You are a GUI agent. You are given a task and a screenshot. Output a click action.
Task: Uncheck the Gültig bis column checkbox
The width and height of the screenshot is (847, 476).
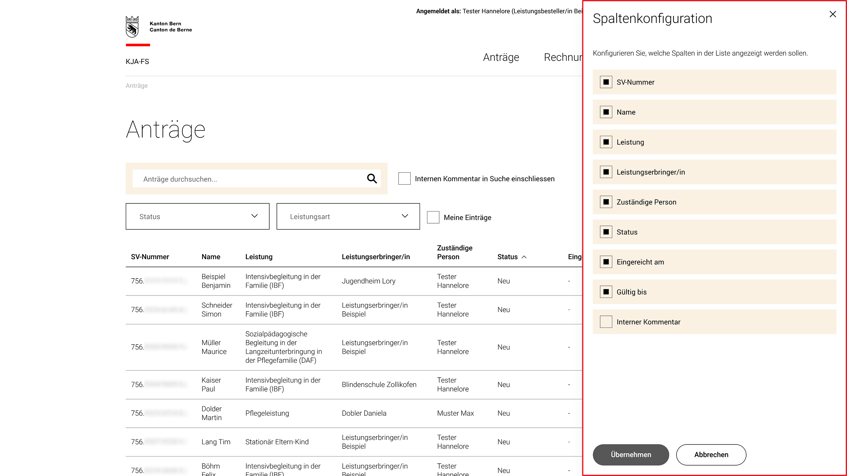606,292
